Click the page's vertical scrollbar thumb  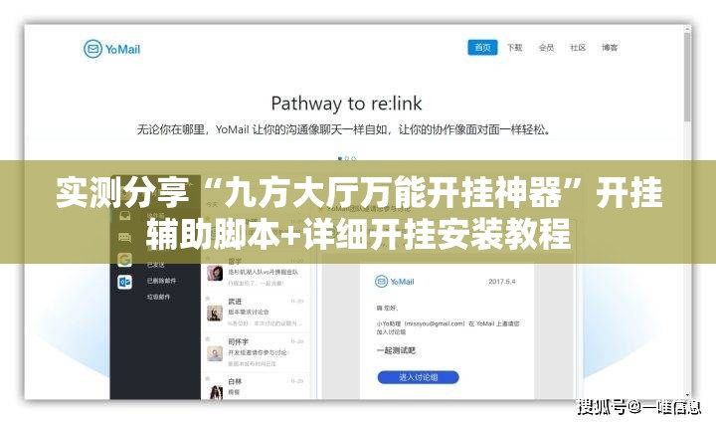[688, 77]
